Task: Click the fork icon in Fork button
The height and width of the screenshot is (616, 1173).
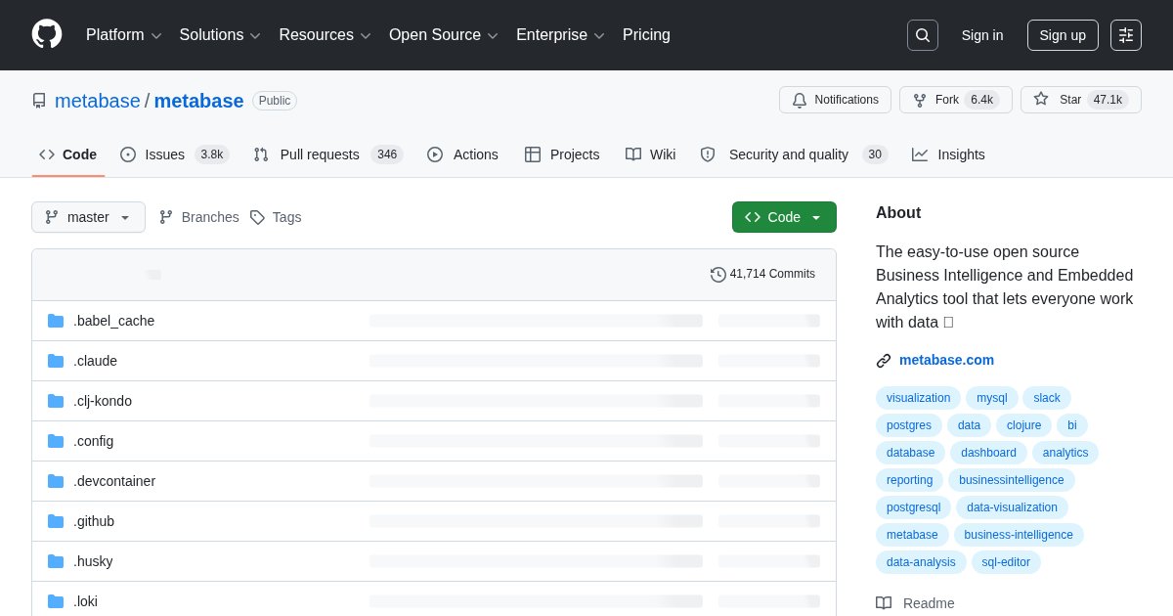Action: click(920, 100)
